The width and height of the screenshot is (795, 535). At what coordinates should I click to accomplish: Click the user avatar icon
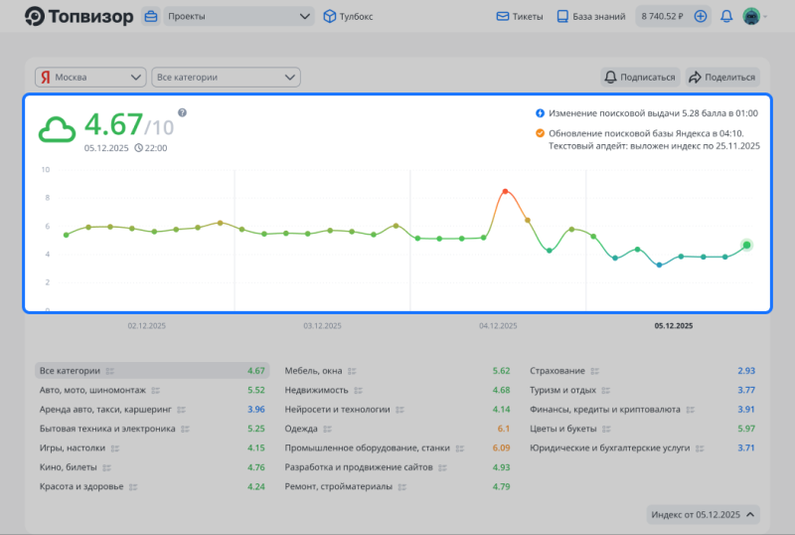point(751,16)
